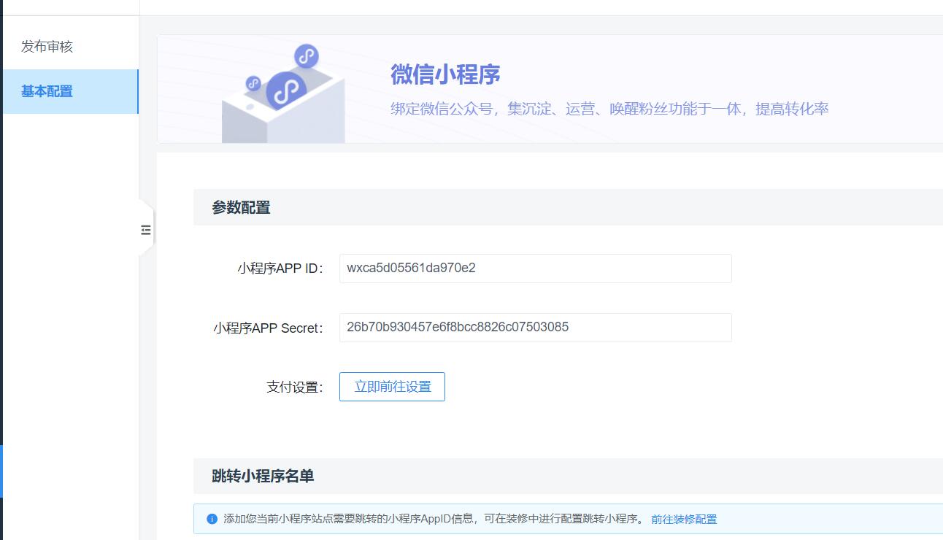Open the 发布审核 sidebar menu item
This screenshot has height=540, width=943.
69,47
